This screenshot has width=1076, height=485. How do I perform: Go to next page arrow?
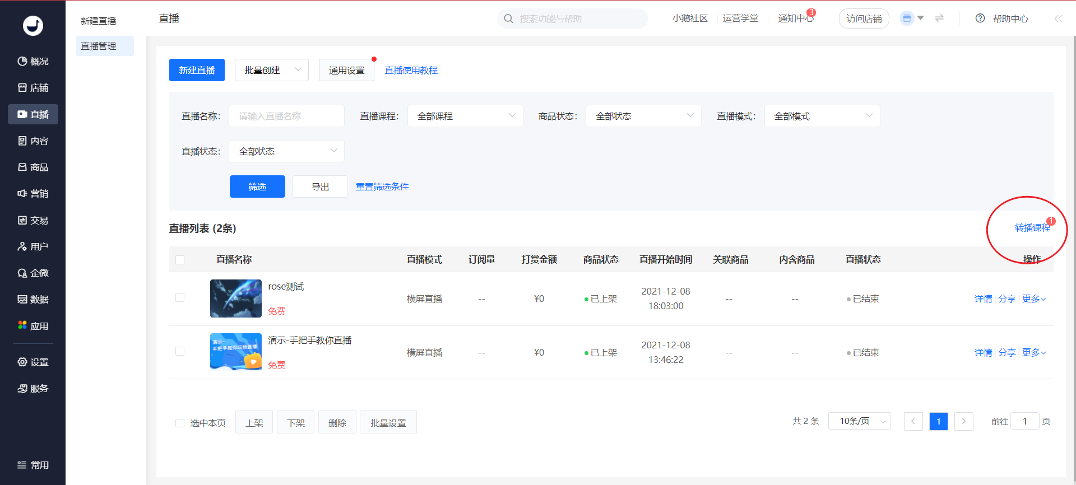963,421
